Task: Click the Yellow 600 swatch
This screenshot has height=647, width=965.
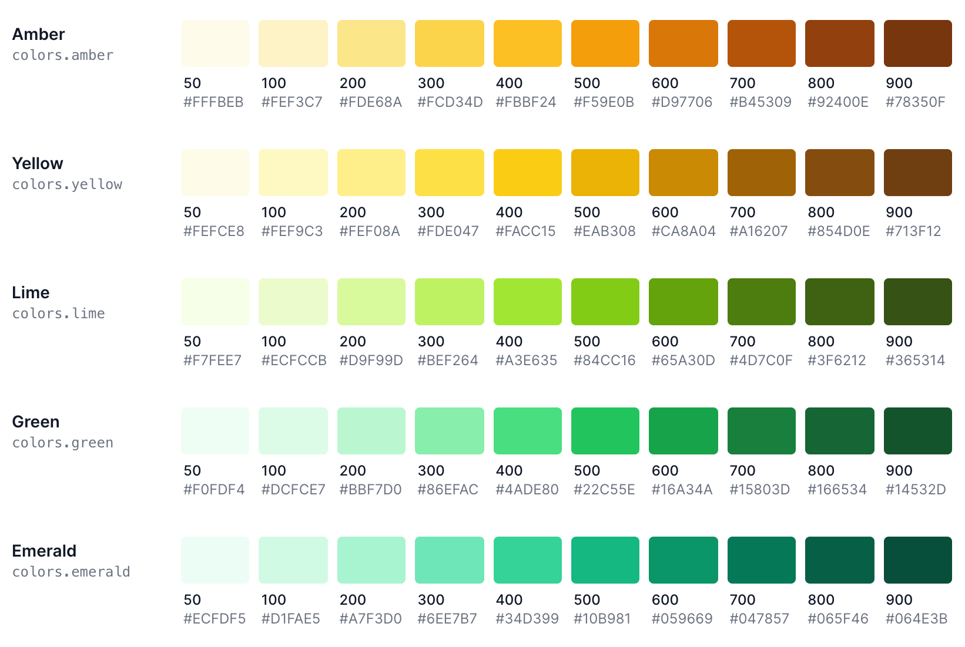Action: [x=683, y=173]
